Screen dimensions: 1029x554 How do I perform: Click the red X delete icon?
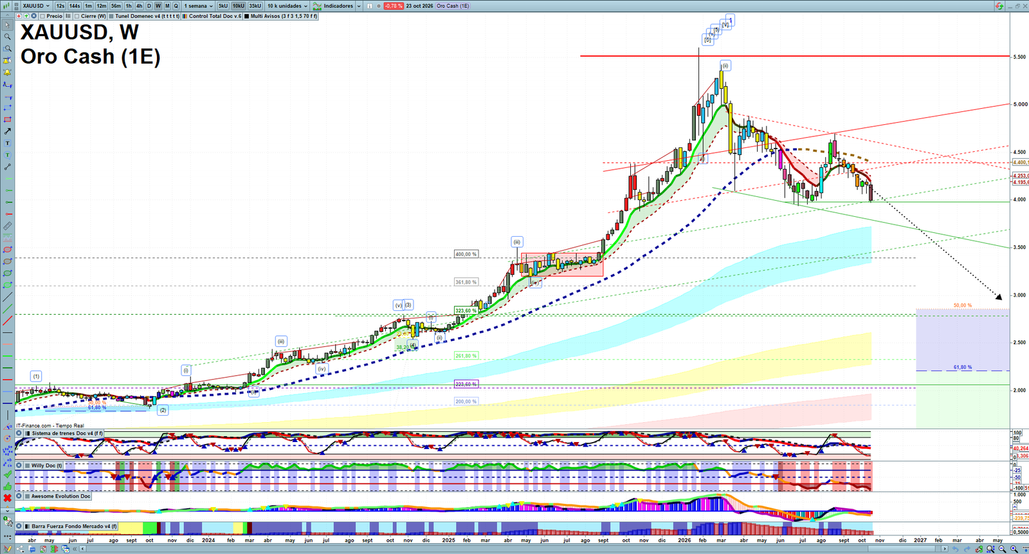[x=8, y=498]
